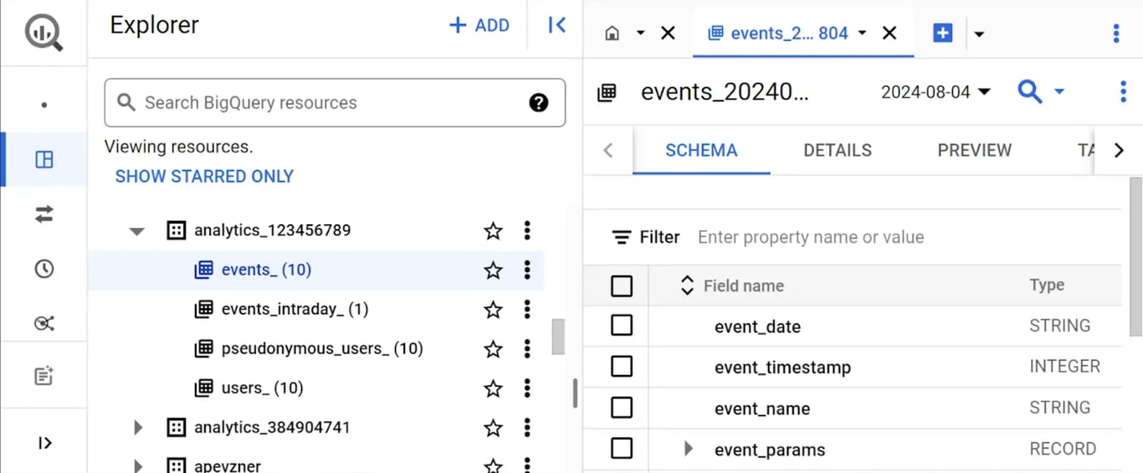Close the events_2...804 tab

[x=889, y=33]
